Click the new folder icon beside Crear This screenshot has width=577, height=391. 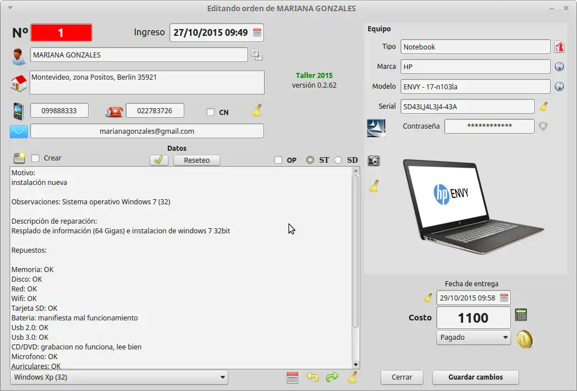point(19,158)
